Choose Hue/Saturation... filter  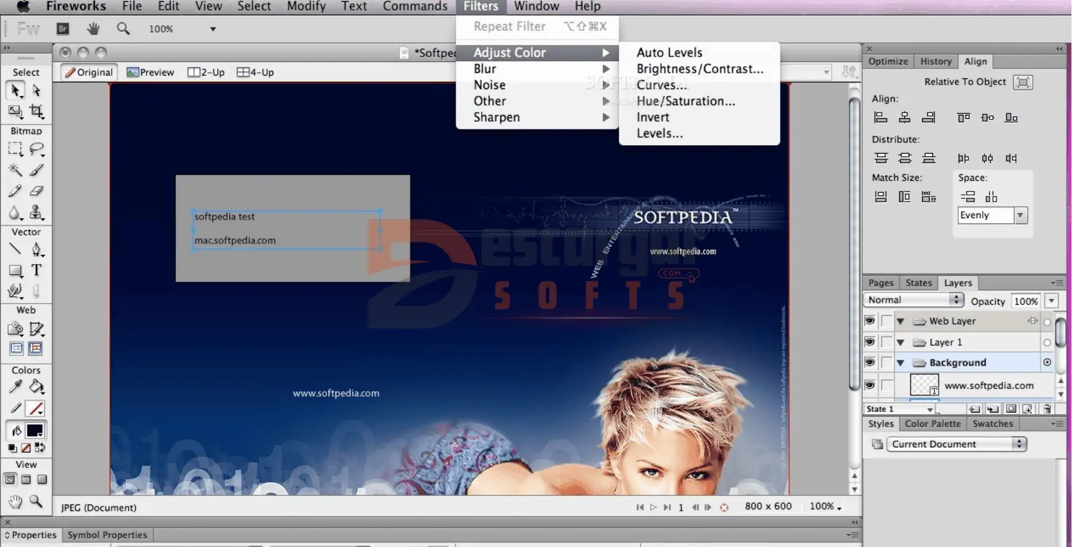tap(685, 101)
